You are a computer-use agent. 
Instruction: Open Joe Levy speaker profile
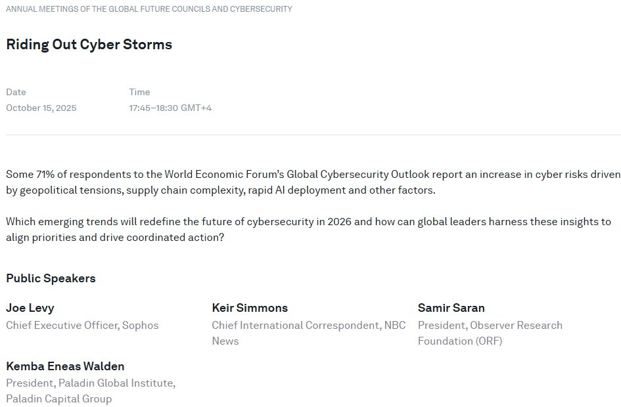coord(30,308)
